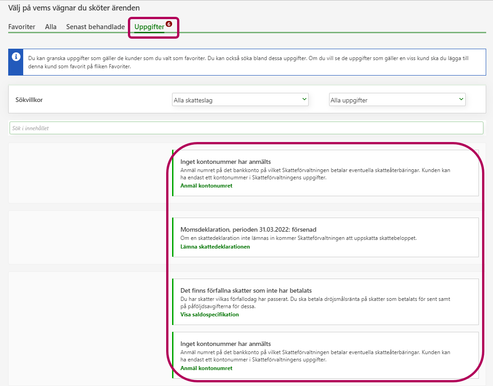Click the bottom Inget kontonummer har anmälts heading
493x386 pixels.
225,344
